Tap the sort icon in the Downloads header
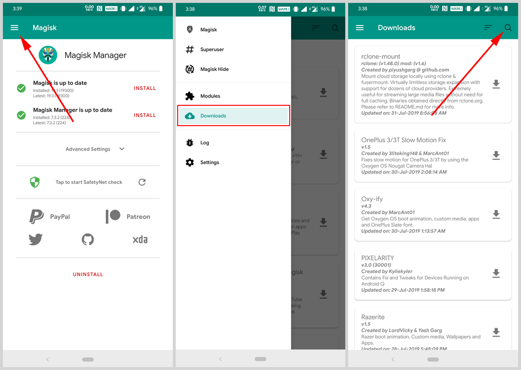This screenshot has width=521, height=370. click(x=488, y=28)
